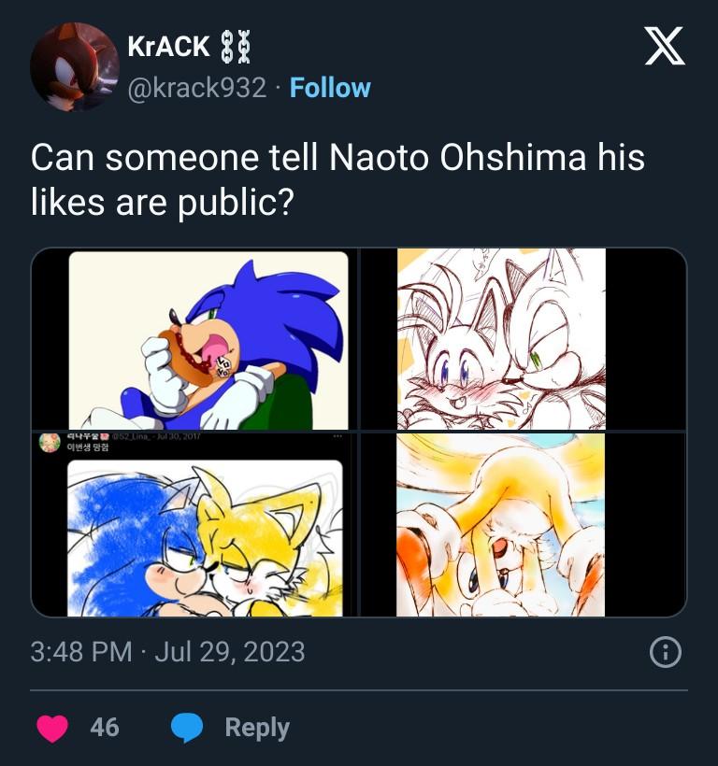Click the tweet text about Naoto Ohshima

[337, 179]
